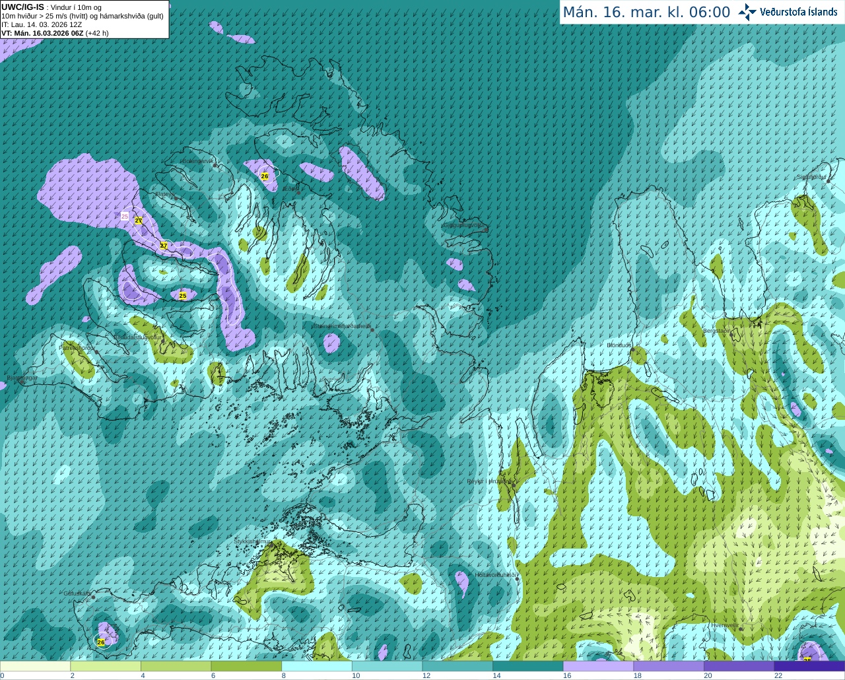Select the 6–8 m/s legend swatch
Viewport: 845px width, 680px height.
246,665
